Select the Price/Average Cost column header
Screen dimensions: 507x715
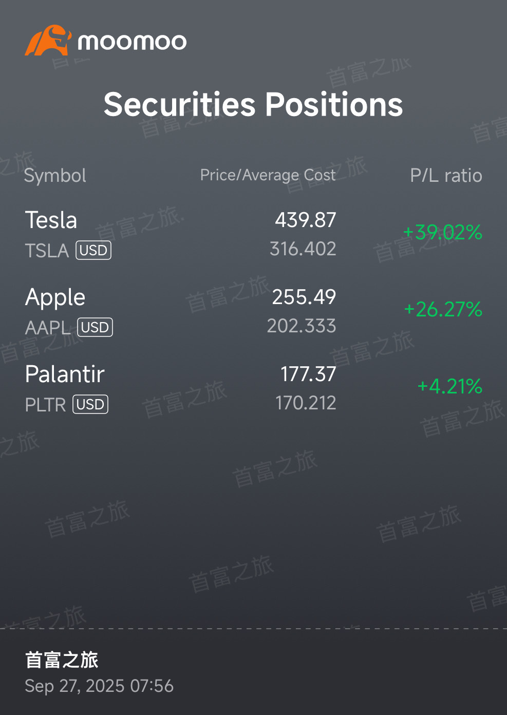[268, 175]
